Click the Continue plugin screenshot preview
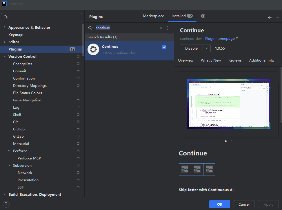The width and height of the screenshot is (282, 210). (x=228, y=104)
